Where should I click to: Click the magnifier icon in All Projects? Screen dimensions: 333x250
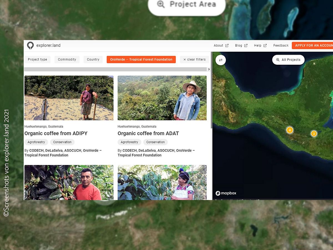tap(278, 60)
